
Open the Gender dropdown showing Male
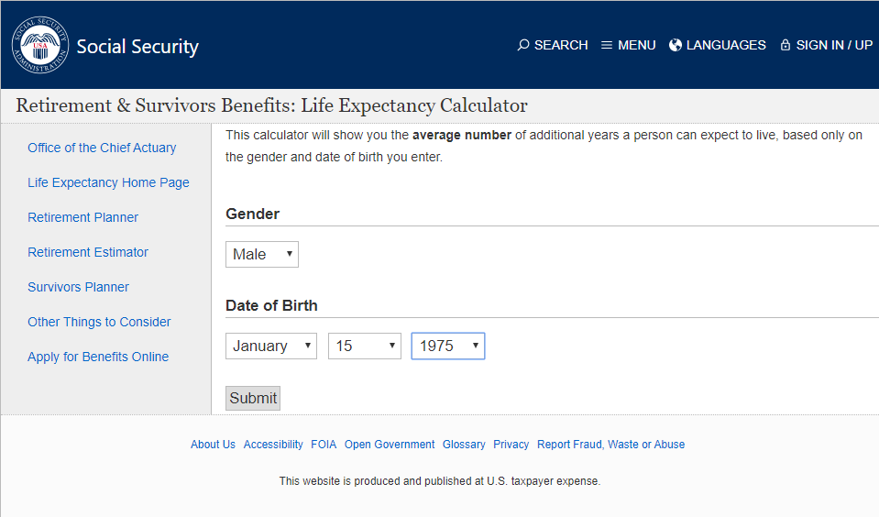262,254
